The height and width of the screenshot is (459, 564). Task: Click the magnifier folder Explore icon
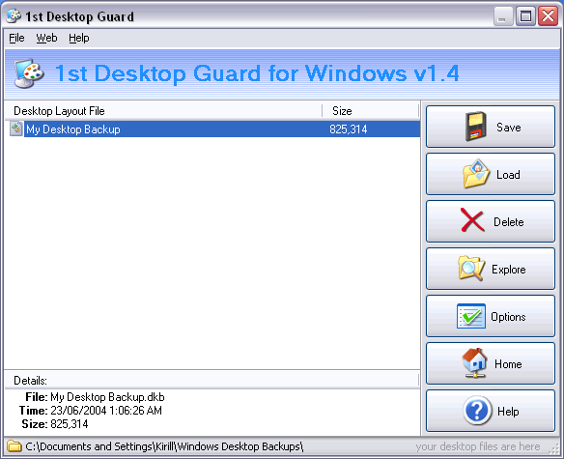471,268
